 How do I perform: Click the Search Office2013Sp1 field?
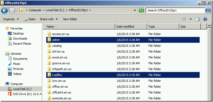(x=175, y=10)
